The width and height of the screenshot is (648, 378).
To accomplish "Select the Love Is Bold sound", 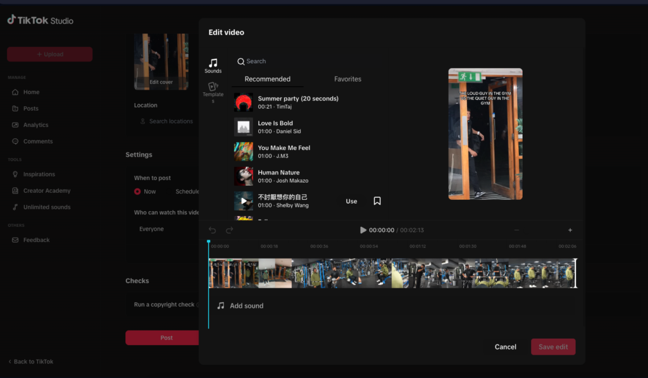I will pyautogui.click(x=308, y=127).
